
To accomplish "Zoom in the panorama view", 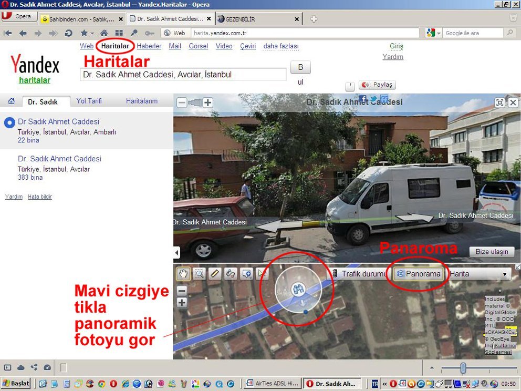I will 208,102.
